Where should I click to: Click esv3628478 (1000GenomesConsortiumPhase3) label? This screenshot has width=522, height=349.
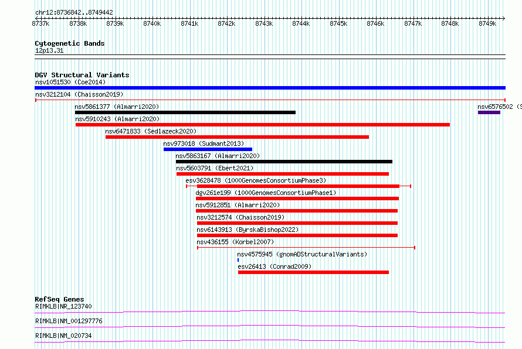[x=256, y=180]
